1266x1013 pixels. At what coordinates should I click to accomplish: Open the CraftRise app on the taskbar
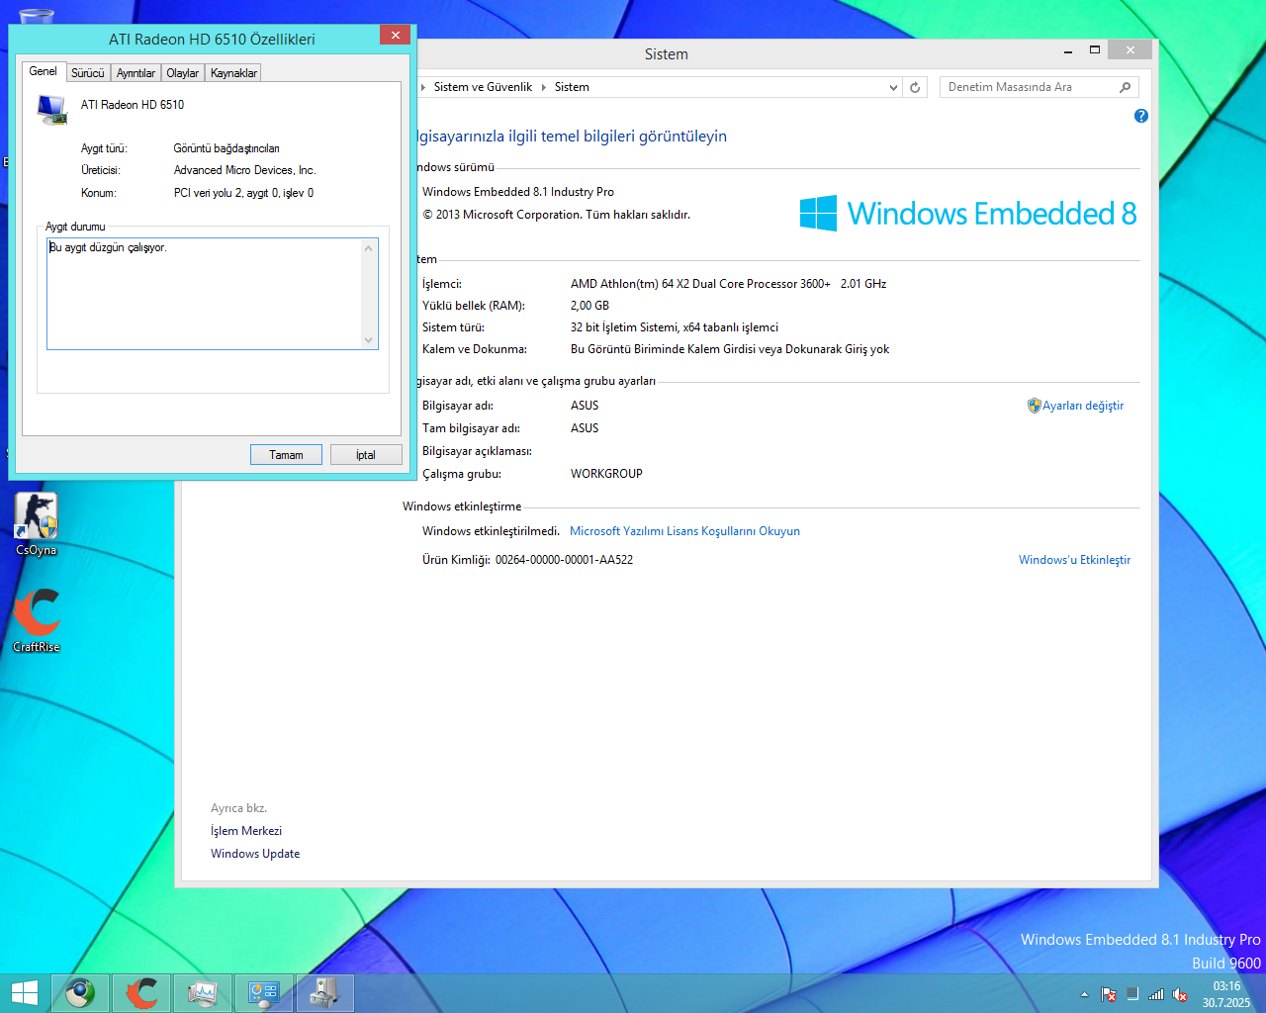click(141, 993)
